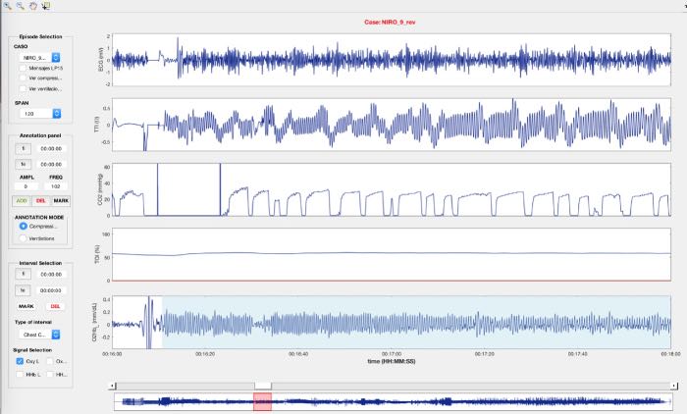Expand the Type of interval dropdown

(41, 335)
